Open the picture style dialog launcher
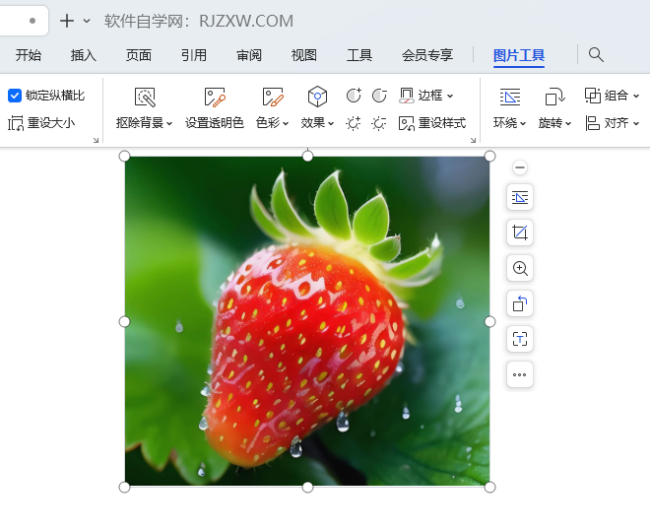Image resolution: width=650 pixels, height=532 pixels. tap(473, 140)
